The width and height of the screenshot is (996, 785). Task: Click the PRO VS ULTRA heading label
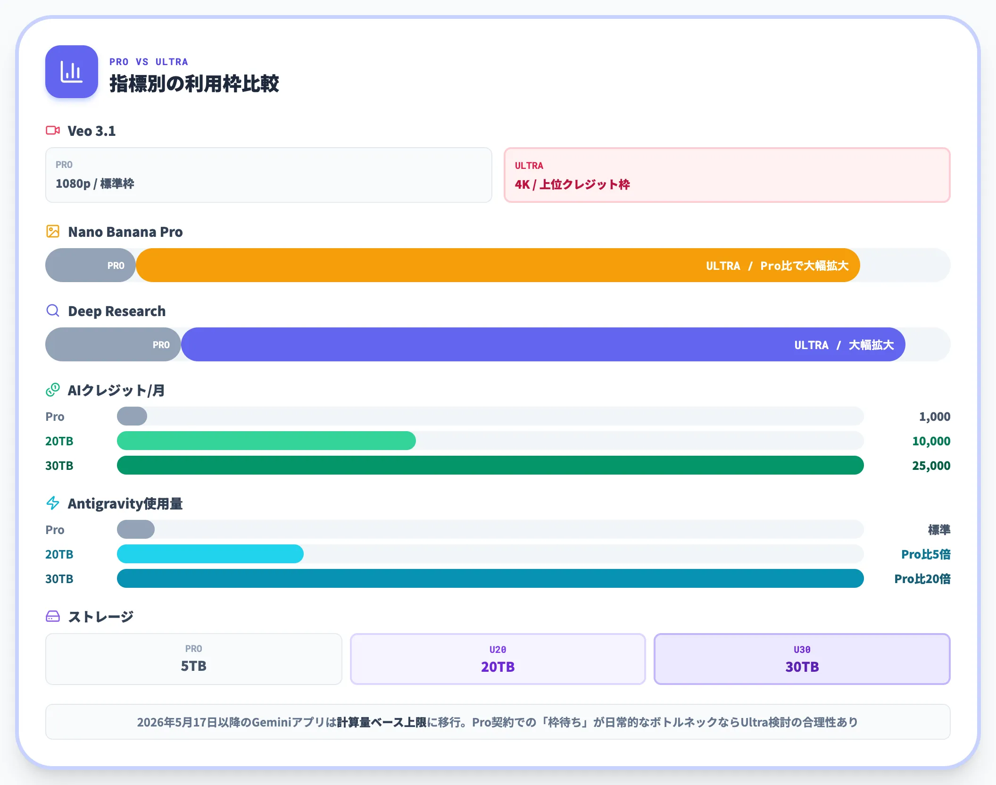click(x=149, y=62)
